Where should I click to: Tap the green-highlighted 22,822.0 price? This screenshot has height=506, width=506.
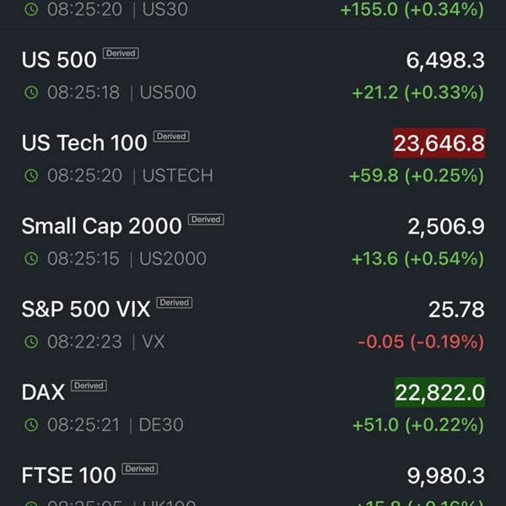(x=439, y=392)
